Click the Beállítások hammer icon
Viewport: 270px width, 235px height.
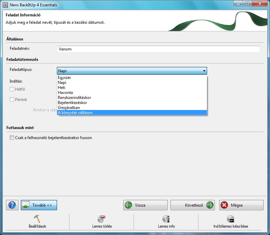pyautogui.click(x=37, y=219)
